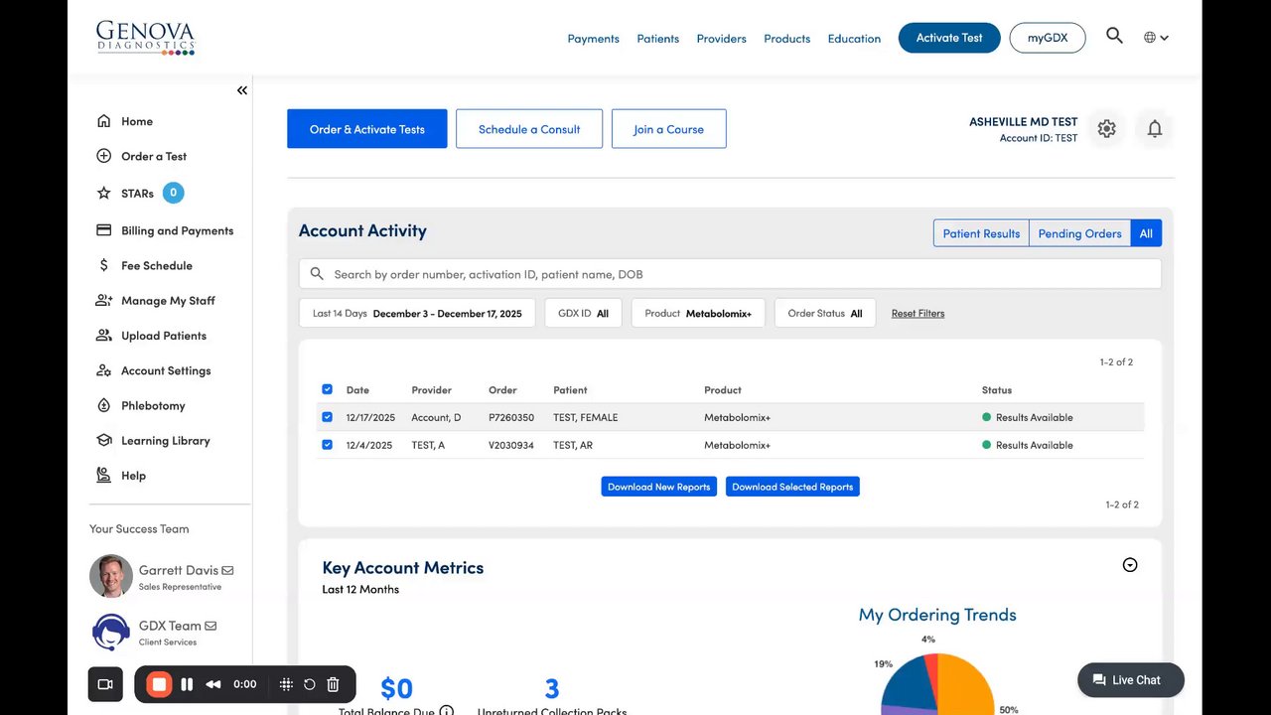Viewport: 1271px width, 715px height.
Task: Click the $0 total balance value
Action: (396, 688)
